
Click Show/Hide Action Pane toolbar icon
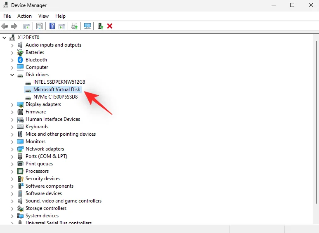click(62, 26)
